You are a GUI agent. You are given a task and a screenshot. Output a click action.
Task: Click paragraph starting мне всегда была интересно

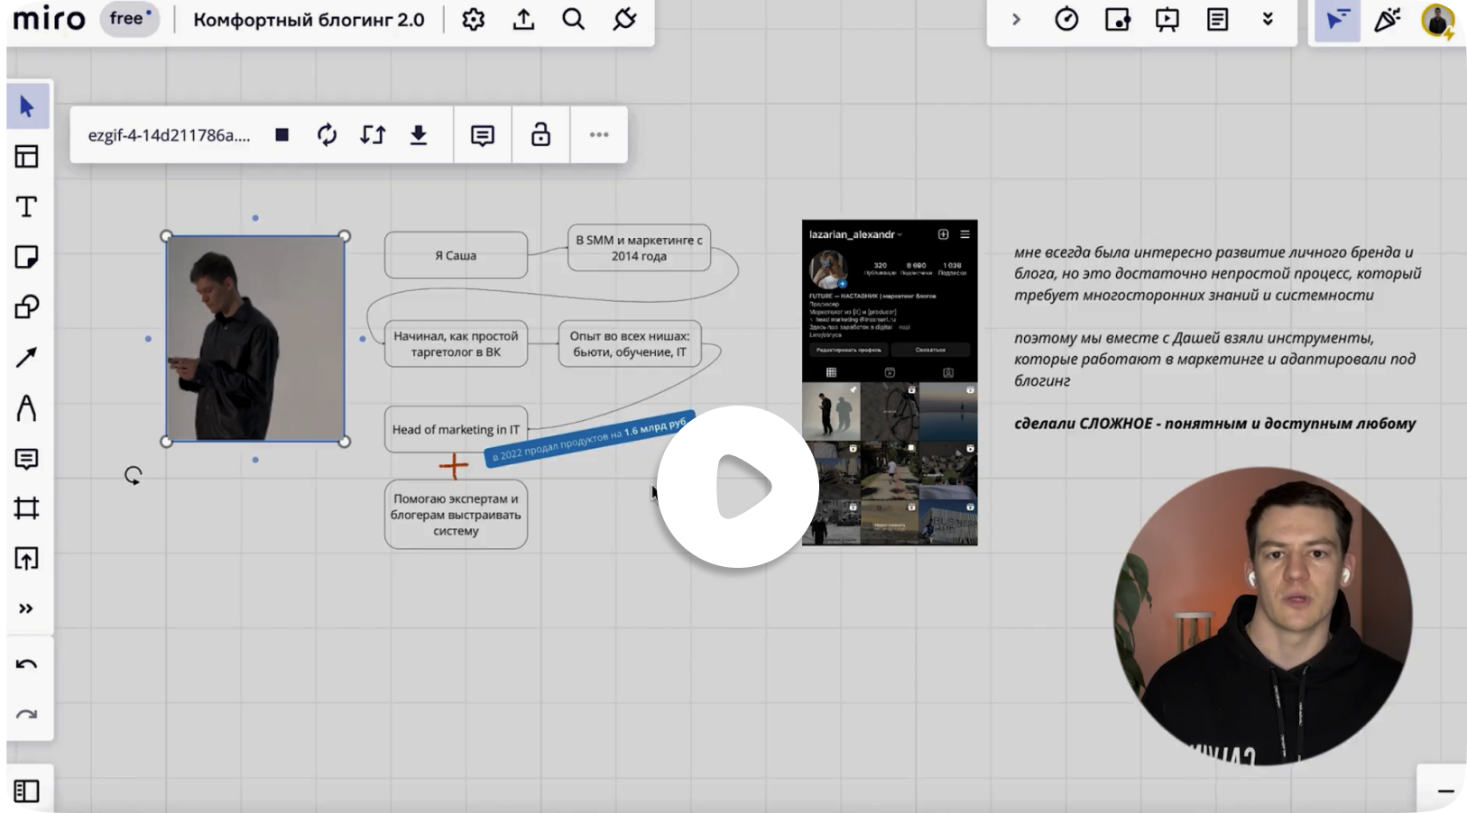tap(1217, 273)
